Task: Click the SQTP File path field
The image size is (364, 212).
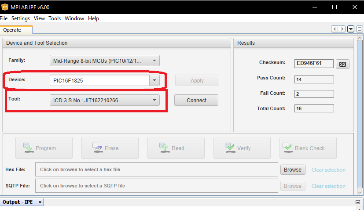Action: click(157, 186)
